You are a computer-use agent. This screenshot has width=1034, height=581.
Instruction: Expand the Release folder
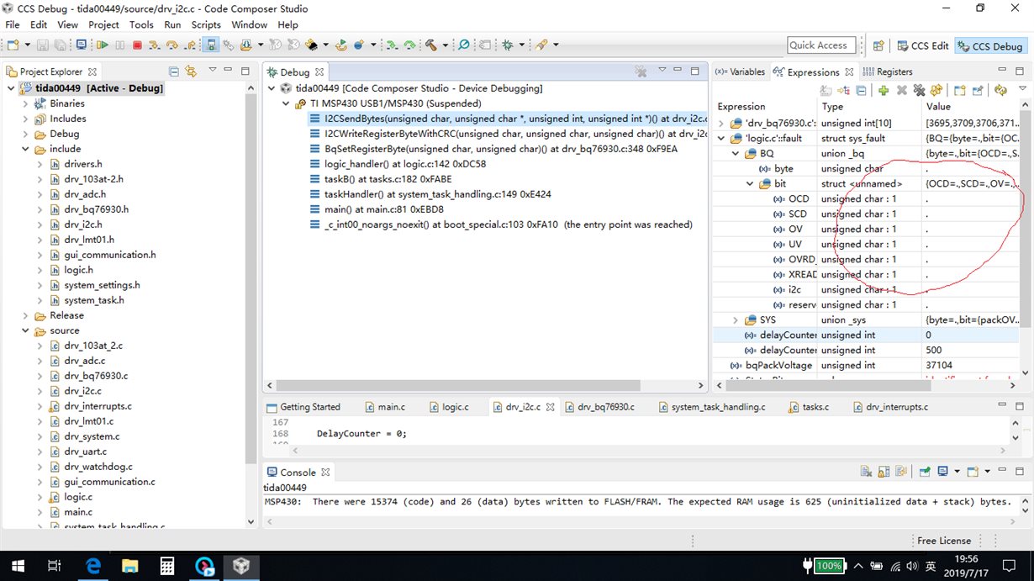tap(25, 315)
